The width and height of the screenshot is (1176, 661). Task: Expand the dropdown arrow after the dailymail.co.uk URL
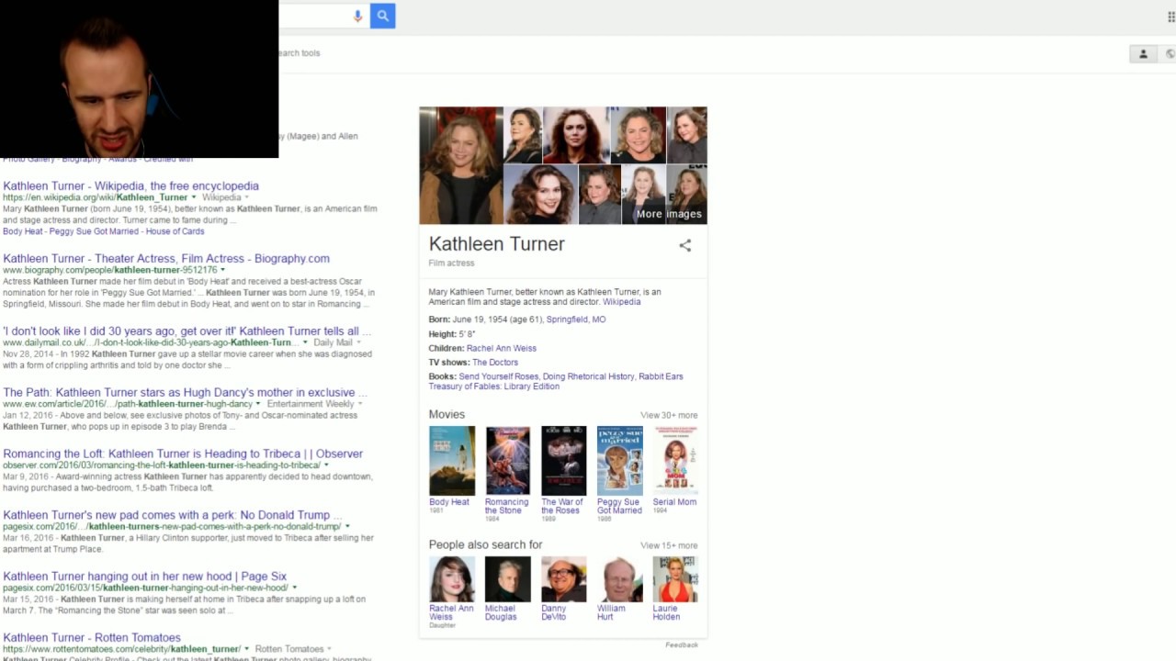(x=305, y=342)
